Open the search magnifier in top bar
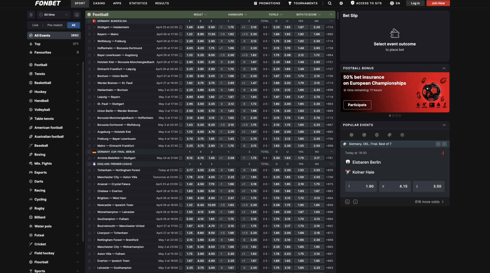 pyautogui.click(x=330, y=3)
